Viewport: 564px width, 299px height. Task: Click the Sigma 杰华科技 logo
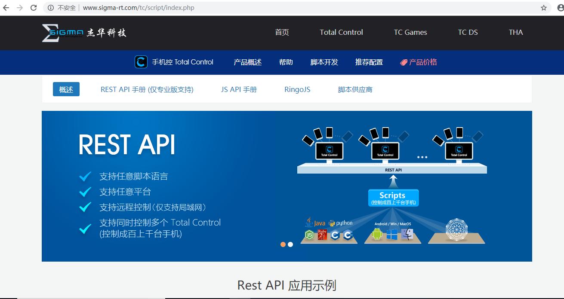(84, 33)
